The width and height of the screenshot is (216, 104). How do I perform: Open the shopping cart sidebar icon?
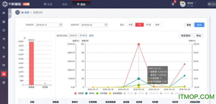pyautogui.click(x=4, y=39)
